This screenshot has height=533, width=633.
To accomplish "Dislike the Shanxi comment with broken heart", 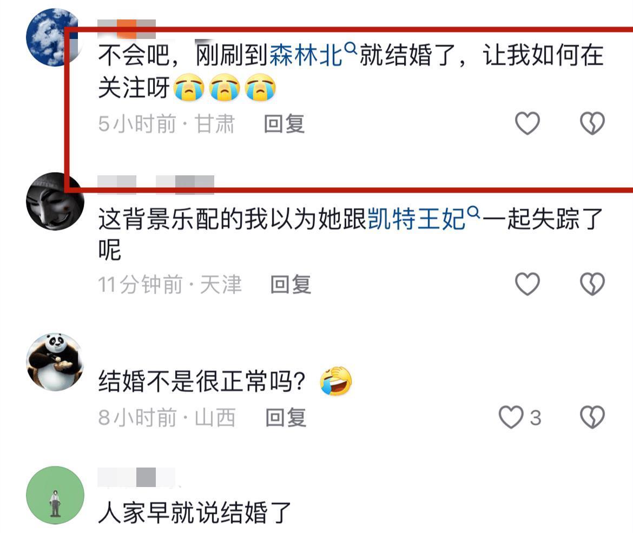I will pyautogui.click(x=592, y=417).
